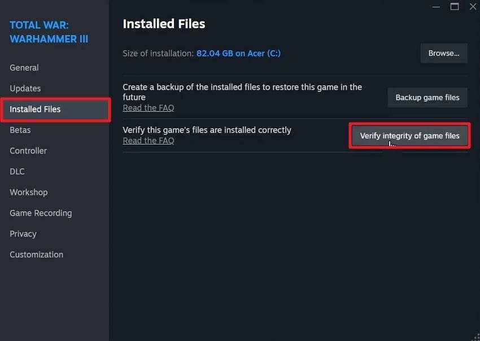Switch to the Updates tab
The width and height of the screenshot is (480, 341).
coord(25,88)
